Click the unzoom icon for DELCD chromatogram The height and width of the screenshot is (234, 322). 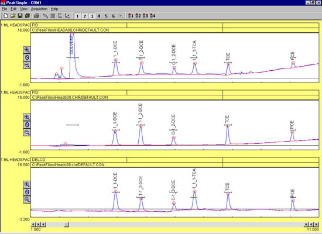27,192
